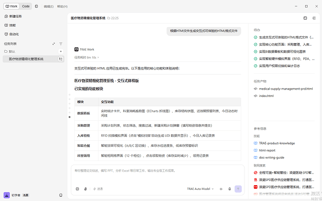Add a task with the plus beside 默认
322x201 pixels.
[61, 51]
